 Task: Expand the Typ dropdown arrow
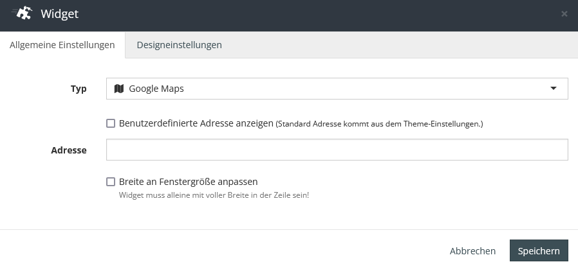pyautogui.click(x=554, y=88)
